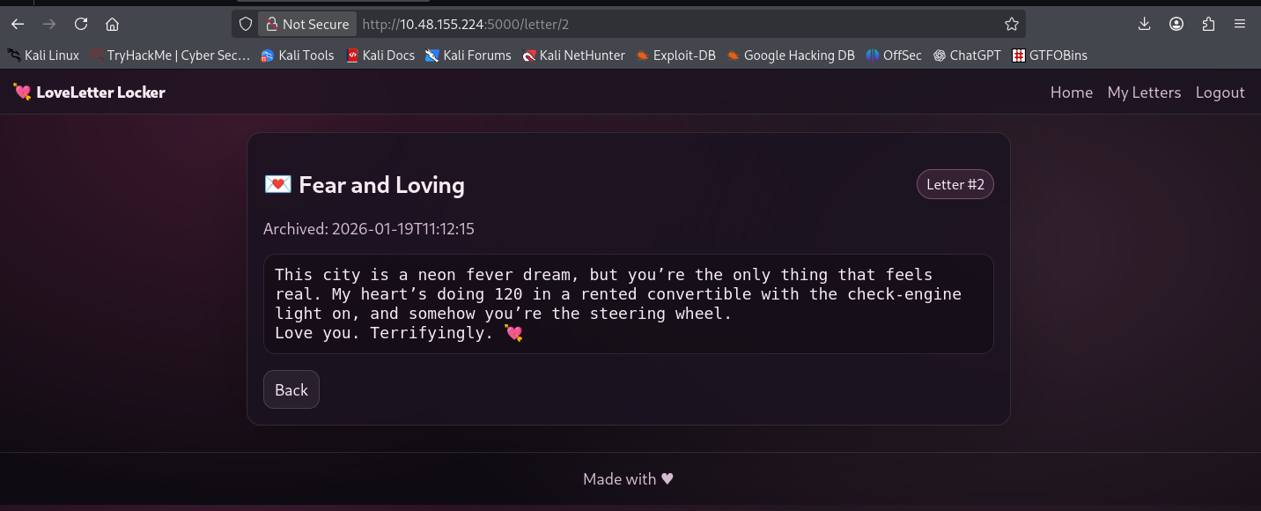Screen dimensions: 1261x511
Task: Go to My Letters page
Action: coord(1144,93)
